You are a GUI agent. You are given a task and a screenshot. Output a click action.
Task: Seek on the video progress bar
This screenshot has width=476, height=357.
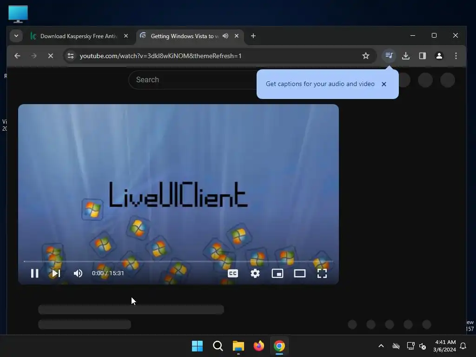click(x=178, y=261)
